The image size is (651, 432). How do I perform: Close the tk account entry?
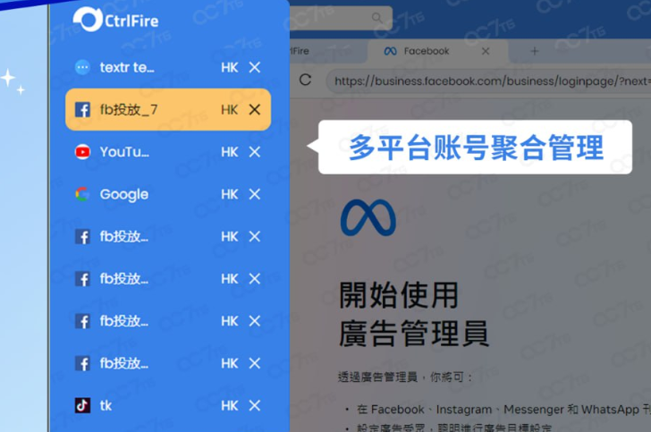click(x=255, y=405)
